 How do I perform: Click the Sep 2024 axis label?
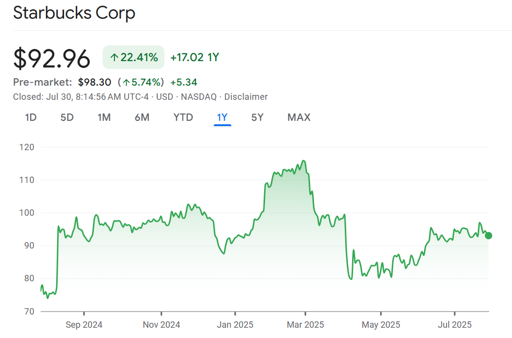[84, 325]
